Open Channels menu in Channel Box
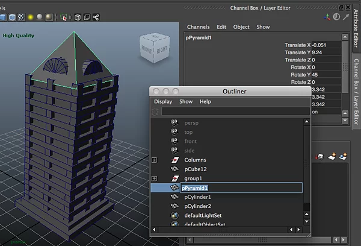361x246 pixels. point(198,27)
